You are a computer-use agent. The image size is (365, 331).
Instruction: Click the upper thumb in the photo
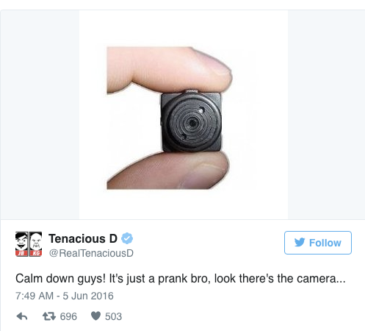(170, 70)
